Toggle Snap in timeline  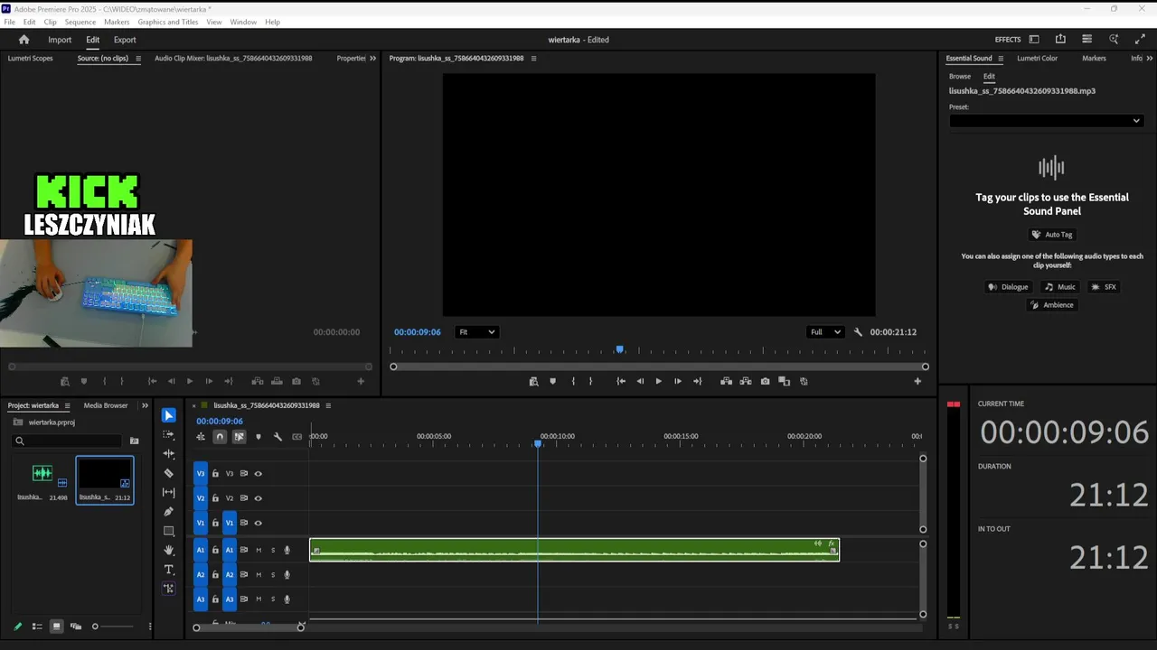click(220, 437)
